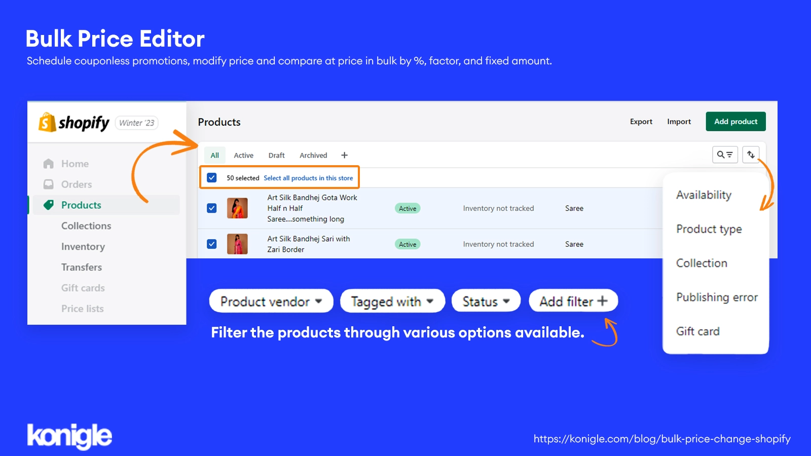
Task: Open Home in the sidebar
Action: [75, 164]
